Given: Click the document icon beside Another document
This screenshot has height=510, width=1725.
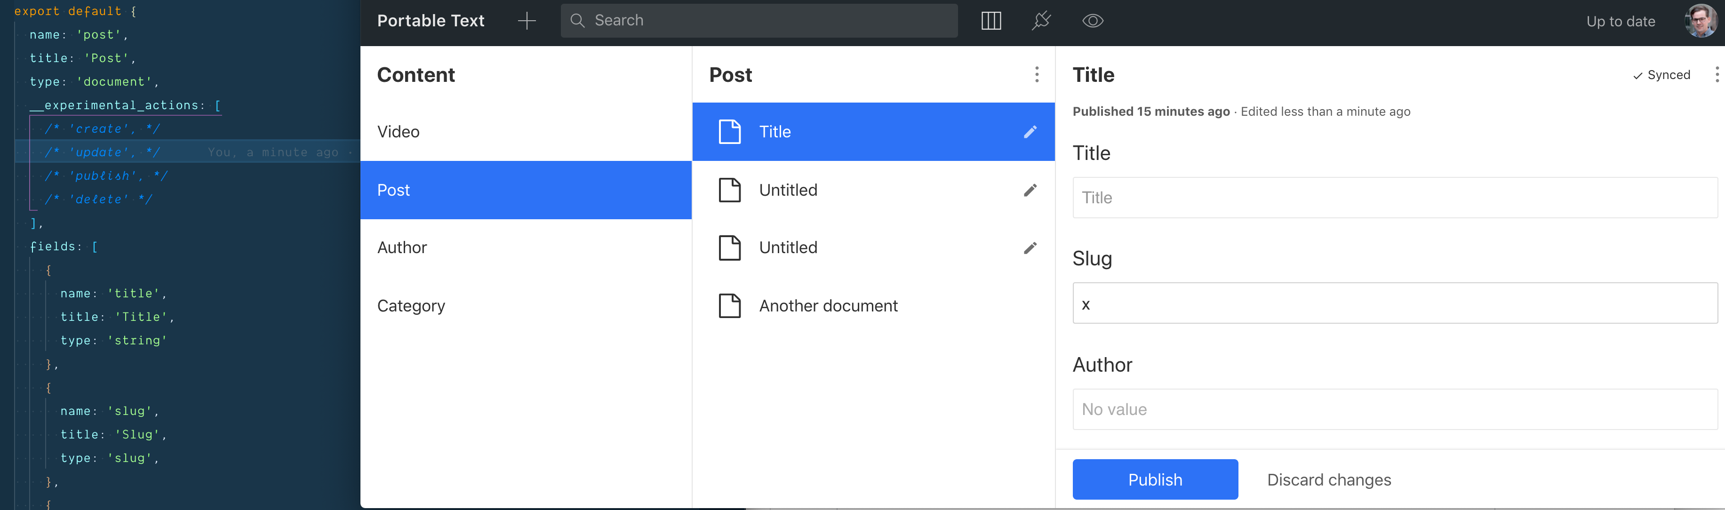Looking at the screenshot, I should (x=729, y=306).
